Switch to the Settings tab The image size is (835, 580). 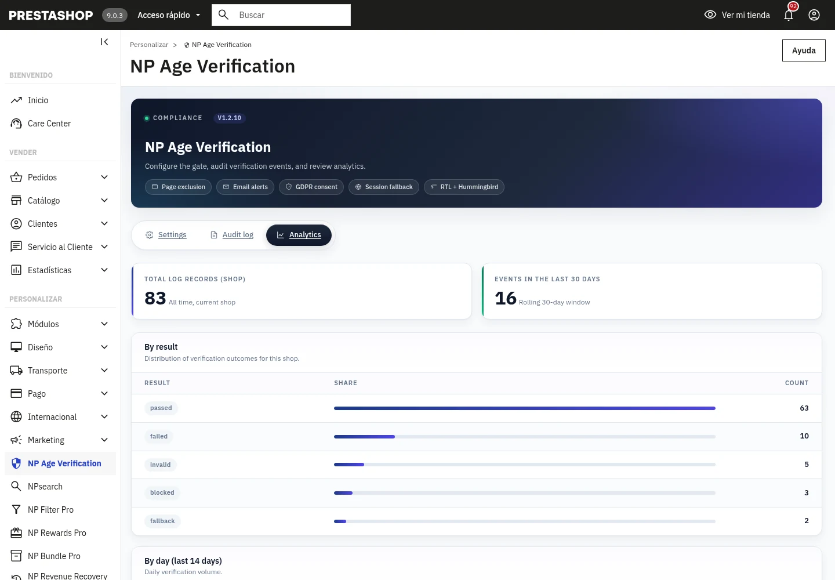[166, 235]
